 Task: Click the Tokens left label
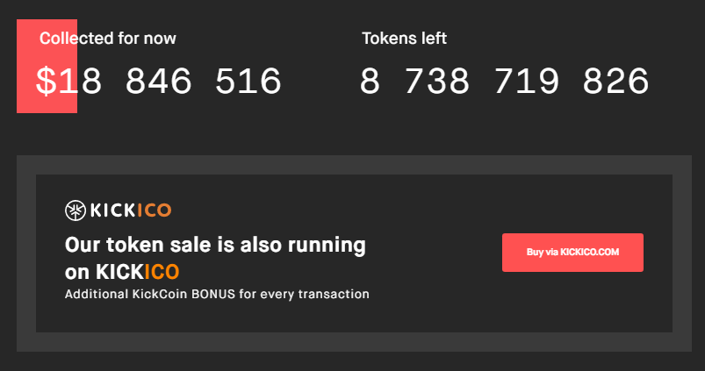(x=404, y=39)
